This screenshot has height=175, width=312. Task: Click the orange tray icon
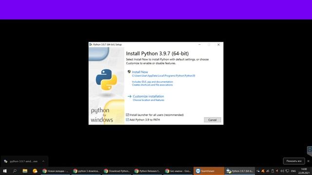pos(263,171)
